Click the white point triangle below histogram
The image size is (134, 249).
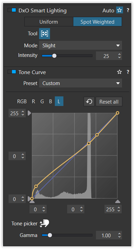118,202
